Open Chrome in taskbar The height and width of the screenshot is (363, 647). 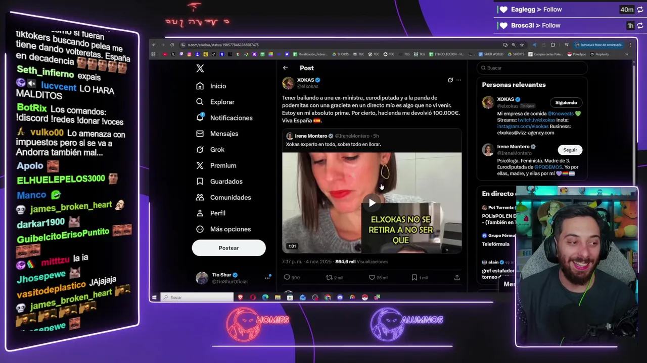pos(328,297)
